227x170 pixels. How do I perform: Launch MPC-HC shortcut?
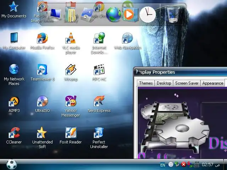pos(99,73)
